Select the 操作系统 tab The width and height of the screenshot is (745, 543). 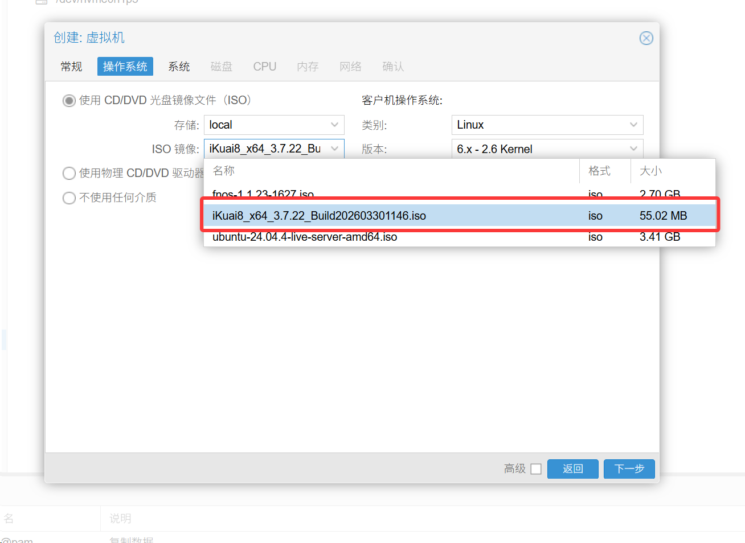coord(125,67)
